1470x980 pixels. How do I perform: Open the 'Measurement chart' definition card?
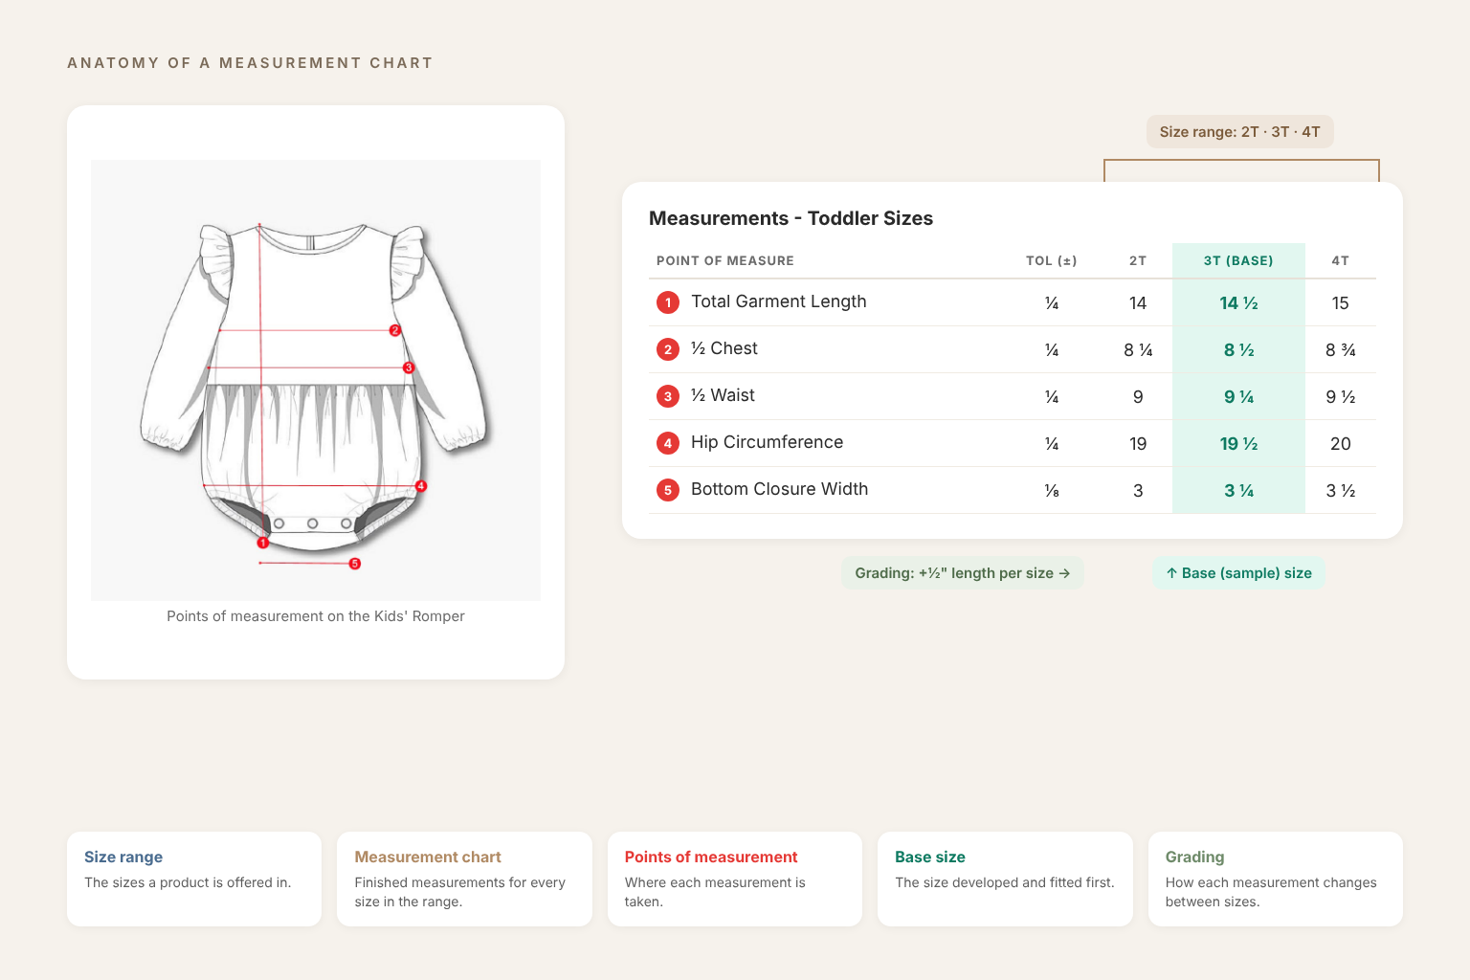point(464,879)
